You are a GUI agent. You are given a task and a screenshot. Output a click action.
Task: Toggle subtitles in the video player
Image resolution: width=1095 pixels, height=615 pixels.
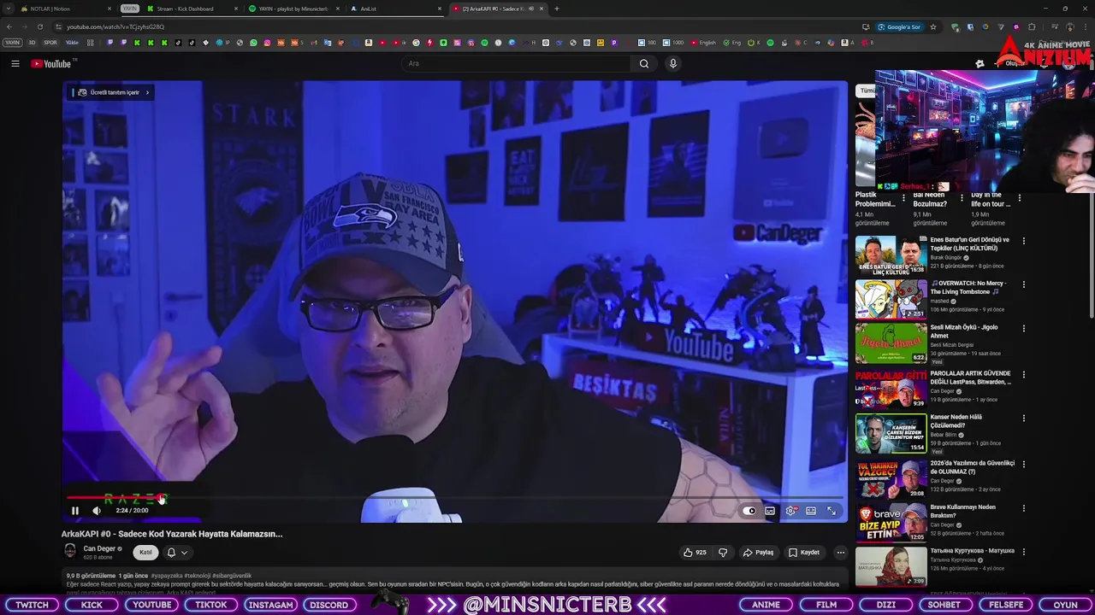click(770, 511)
